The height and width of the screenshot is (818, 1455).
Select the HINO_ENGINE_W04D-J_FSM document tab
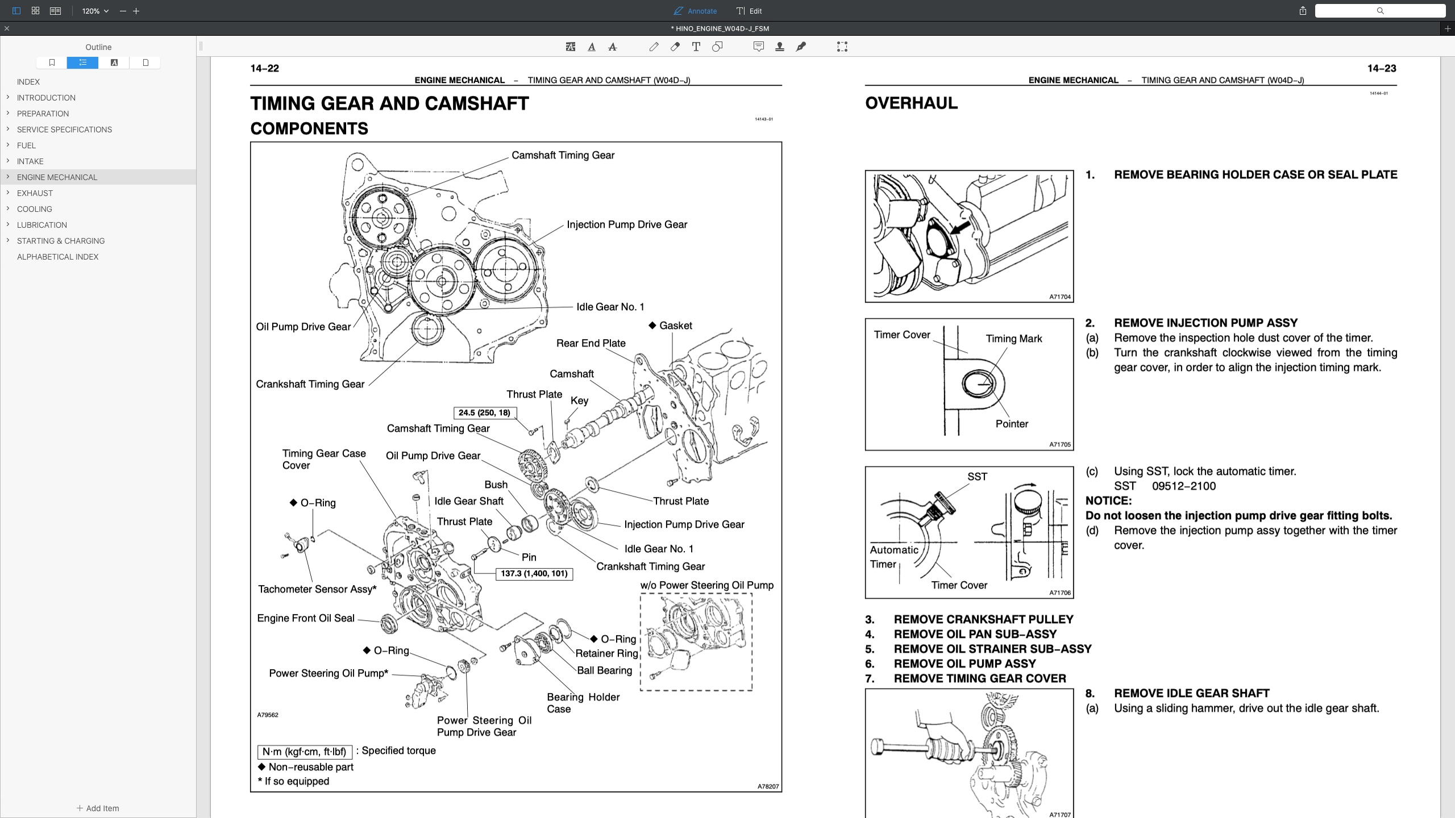pos(720,28)
